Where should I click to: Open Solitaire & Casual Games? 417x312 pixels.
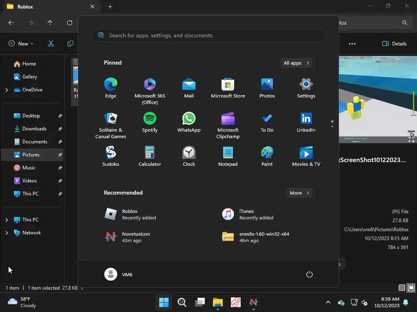(111, 126)
